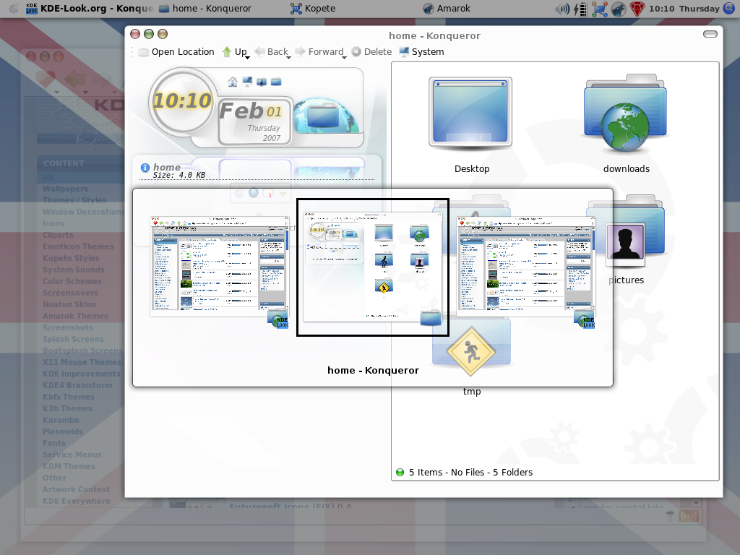Click the X11 Mouse Themes link
Image resolution: width=740 pixels, height=555 pixels.
tap(82, 362)
